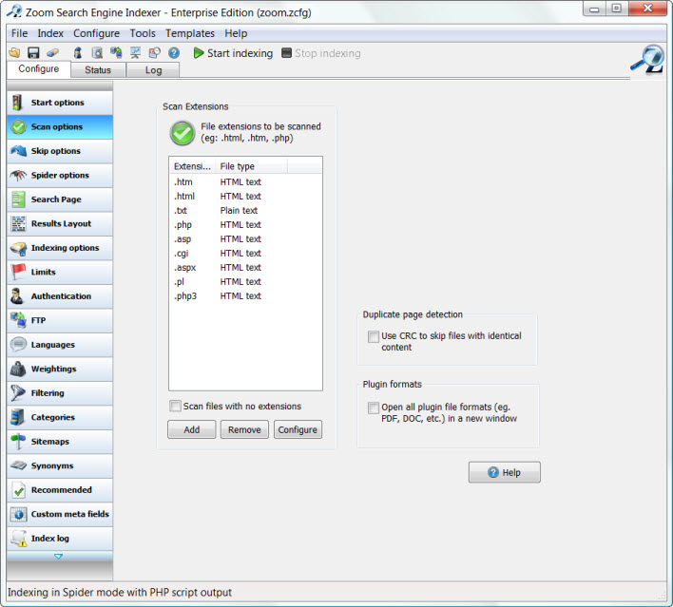Image resolution: width=673 pixels, height=607 pixels.
Task: Open Custom meta fields sidebar item
Action: (x=60, y=514)
